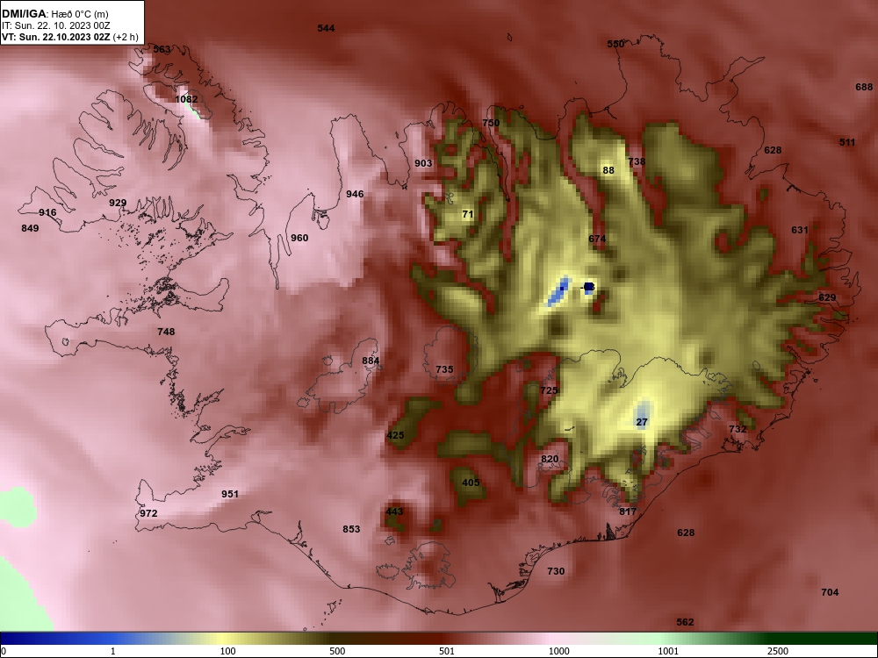Click the map value 849

30,228
